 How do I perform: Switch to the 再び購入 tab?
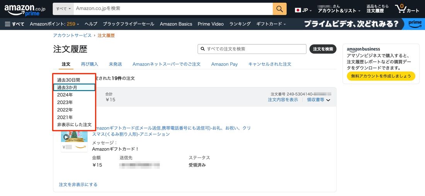[x=90, y=64]
